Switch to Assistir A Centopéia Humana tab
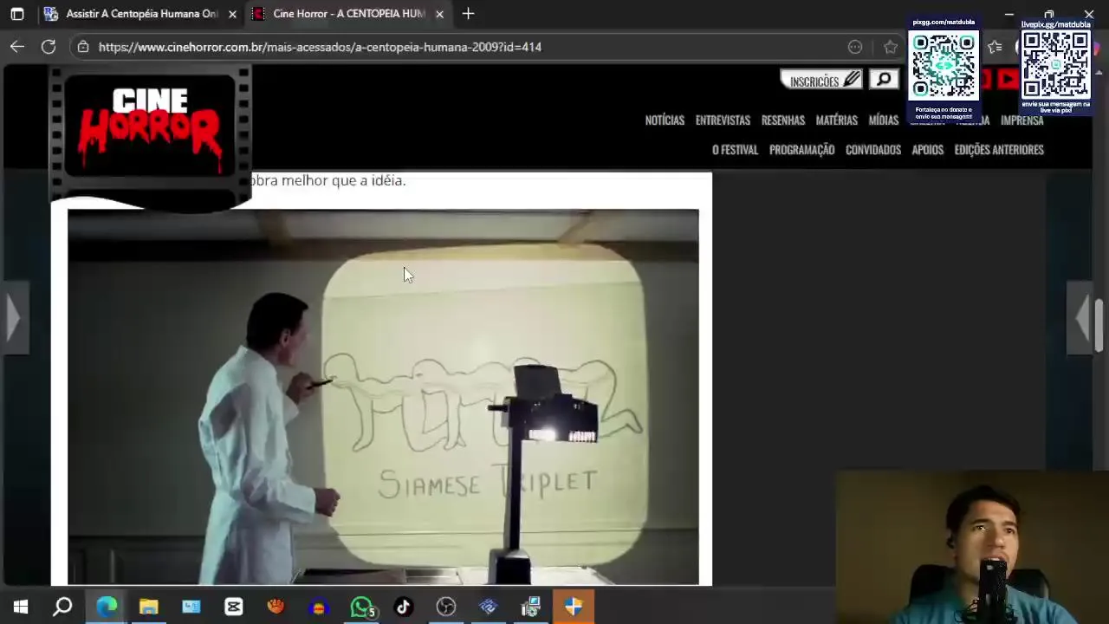 point(139,14)
